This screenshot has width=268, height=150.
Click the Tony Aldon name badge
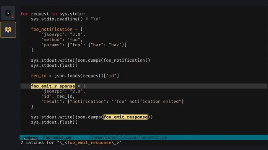30,139
